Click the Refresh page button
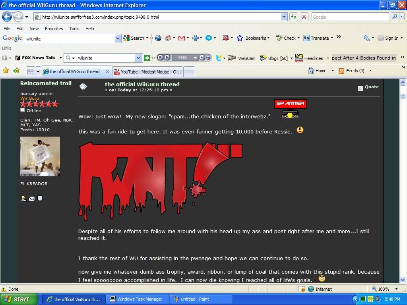Image resolution: width=407 pixels, height=305 pixels. pos(293,17)
